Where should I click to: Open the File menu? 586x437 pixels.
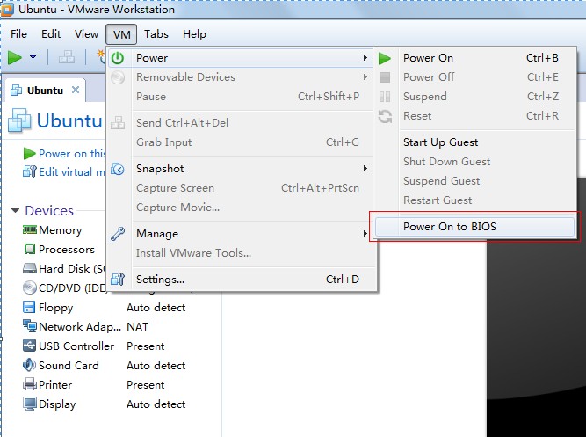[x=18, y=34]
